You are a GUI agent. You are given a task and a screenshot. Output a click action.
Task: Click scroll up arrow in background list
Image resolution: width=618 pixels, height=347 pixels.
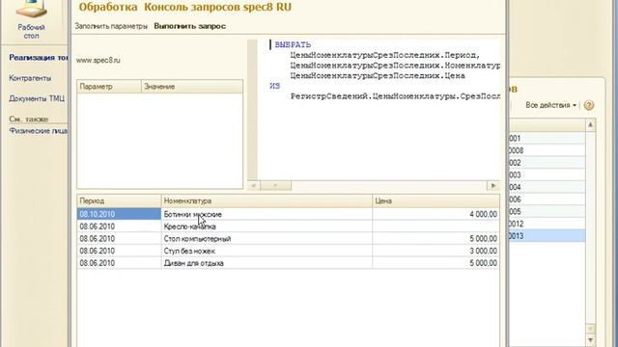pos(590,125)
